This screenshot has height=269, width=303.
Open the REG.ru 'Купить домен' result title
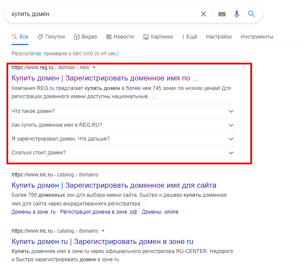click(105, 78)
